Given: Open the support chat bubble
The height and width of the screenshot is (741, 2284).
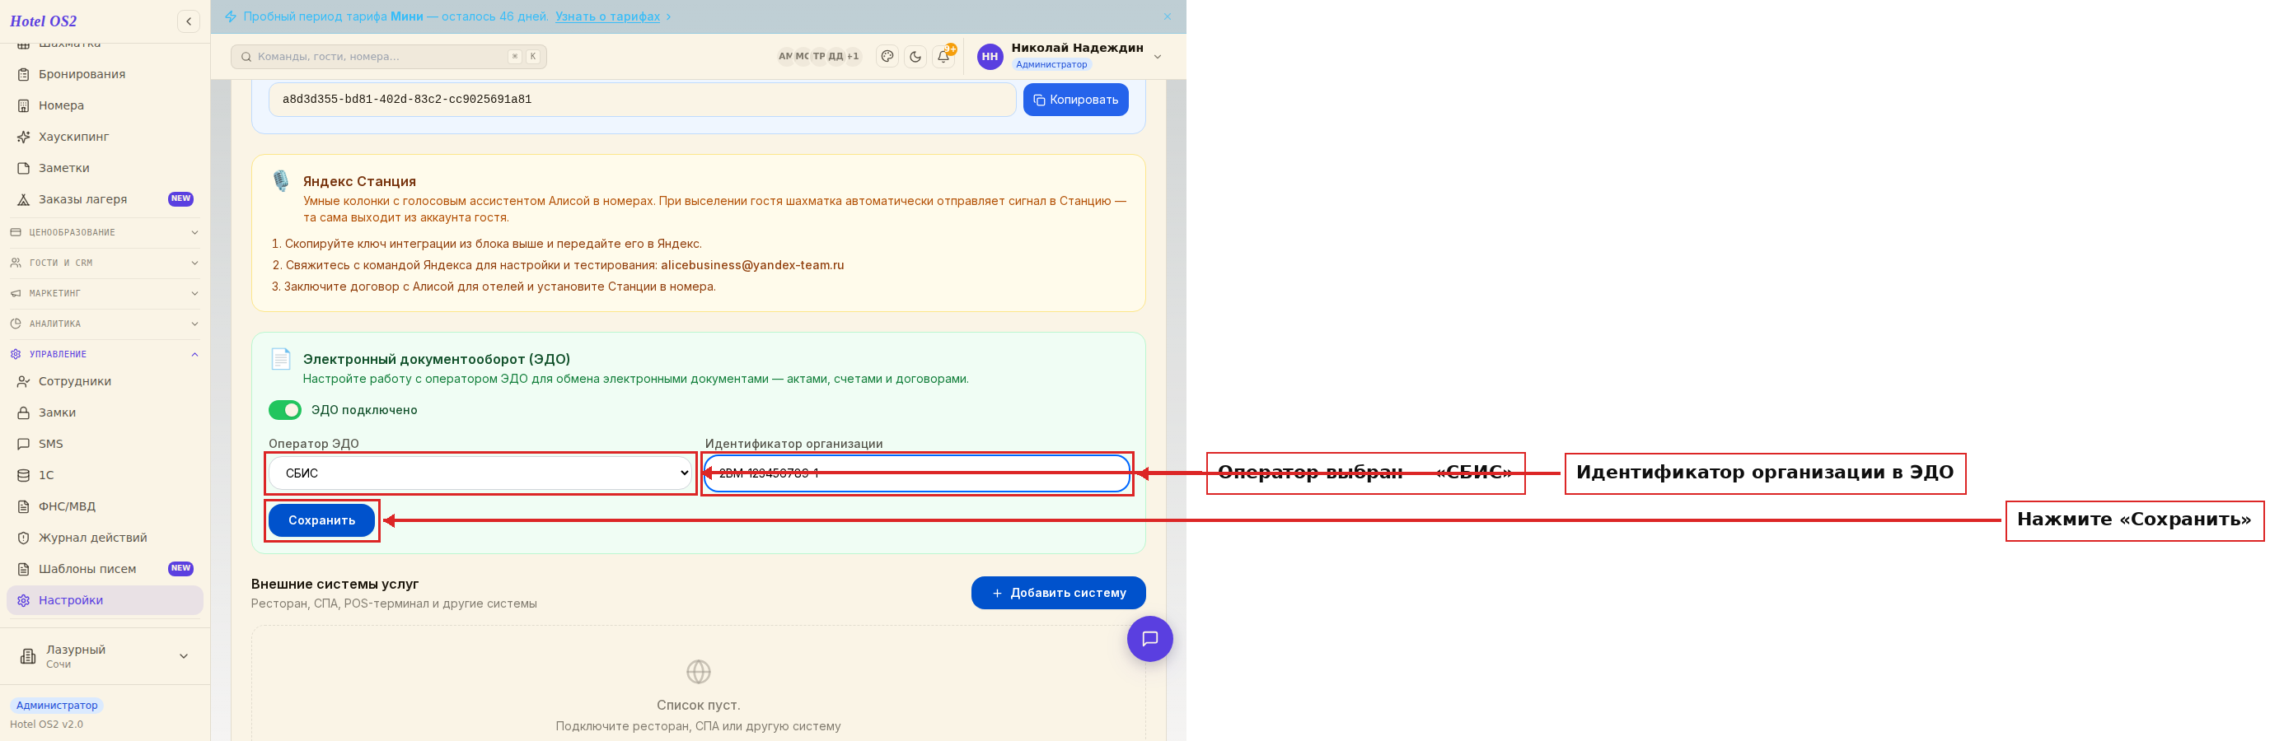Looking at the screenshot, I should pyautogui.click(x=1149, y=638).
